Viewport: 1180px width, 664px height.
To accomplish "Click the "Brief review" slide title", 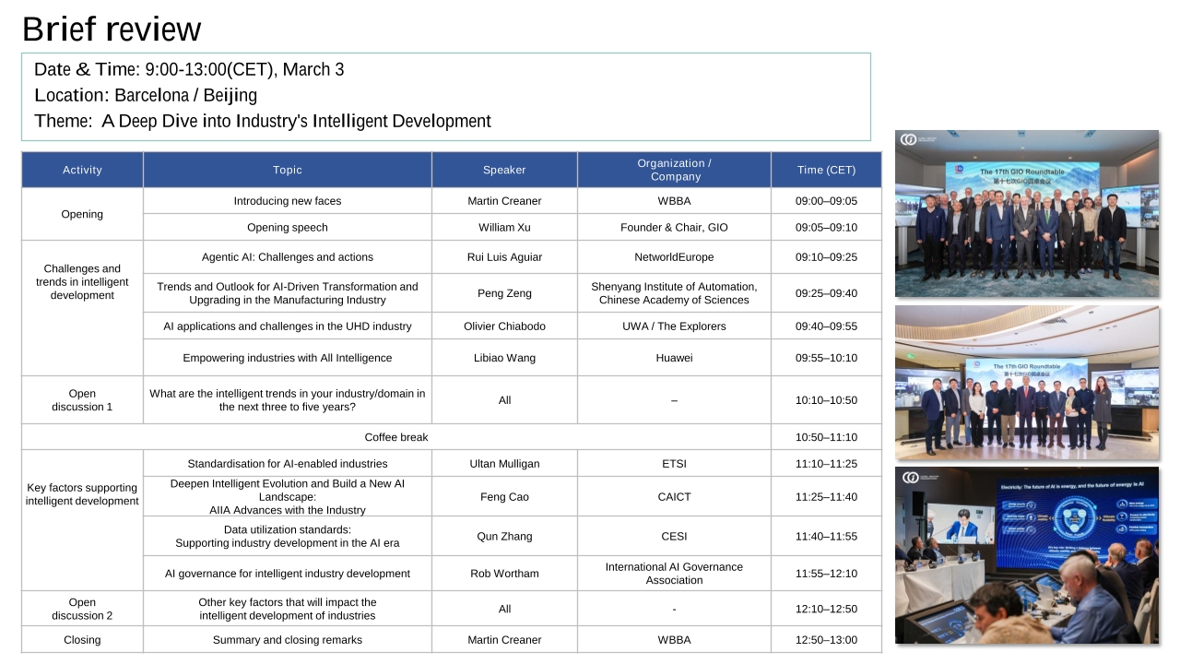I will tap(112, 30).
